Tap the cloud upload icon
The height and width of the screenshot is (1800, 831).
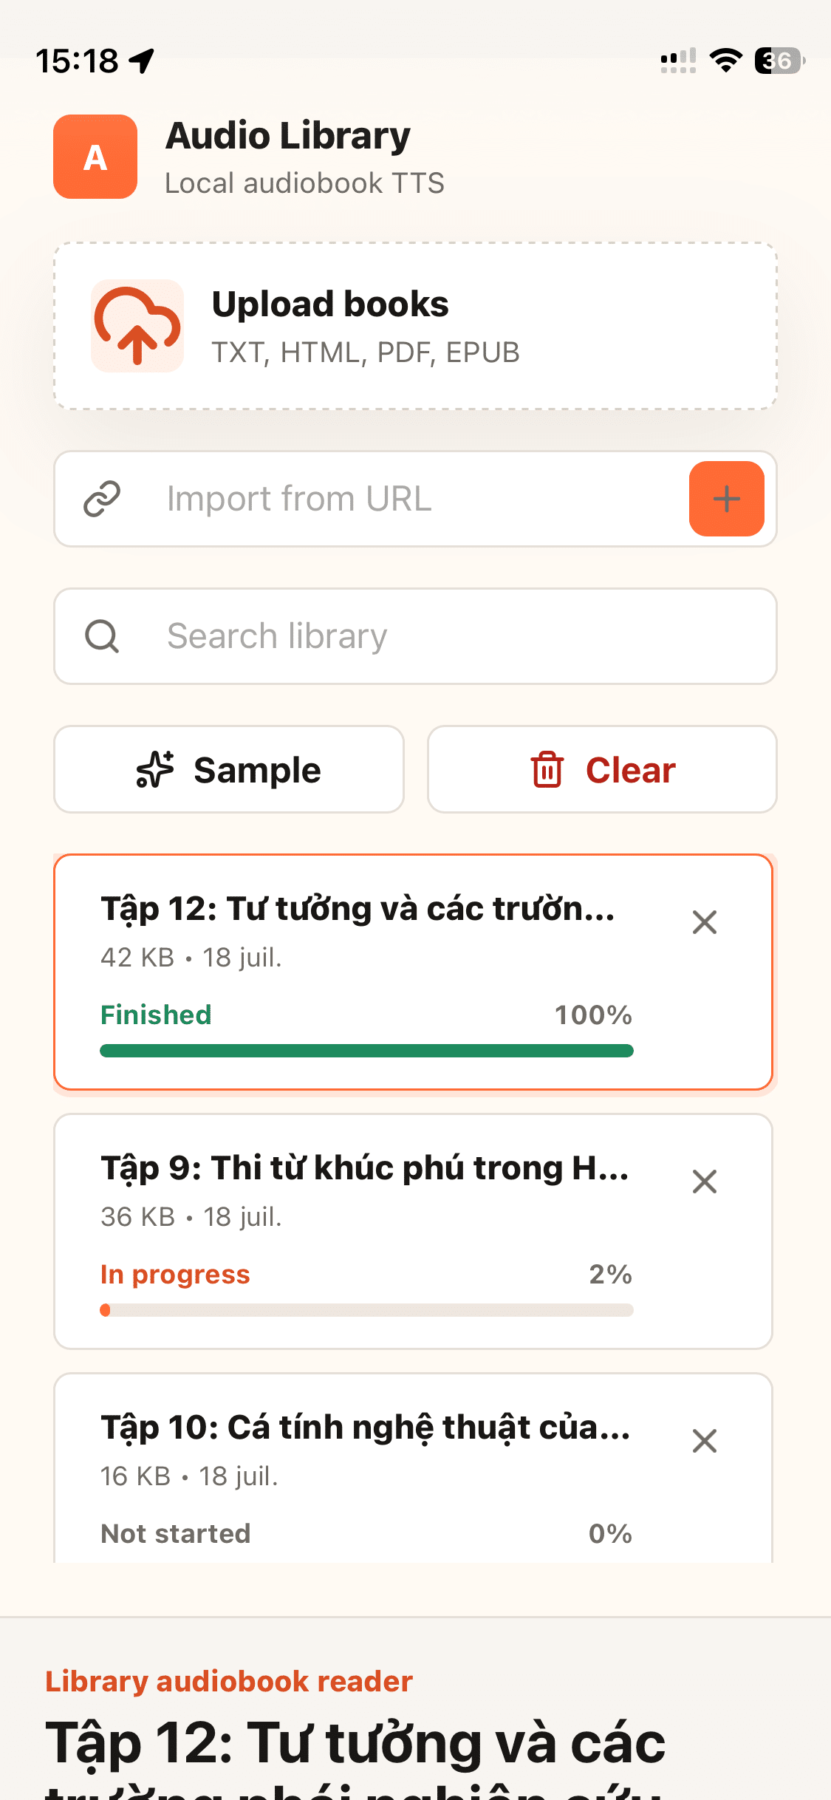[x=137, y=326]
